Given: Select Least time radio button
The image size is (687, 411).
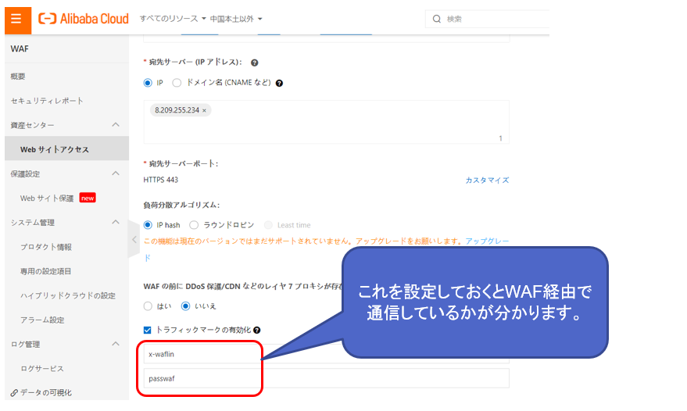Looking at the screenshot, I should pyautogui.click(x=268, y=225).
